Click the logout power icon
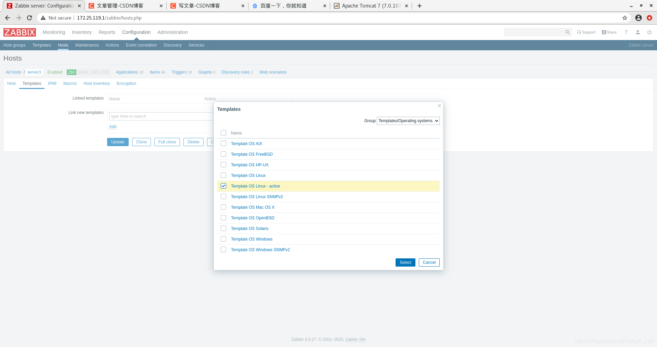The image size is (657, 347). click(649, 32)
